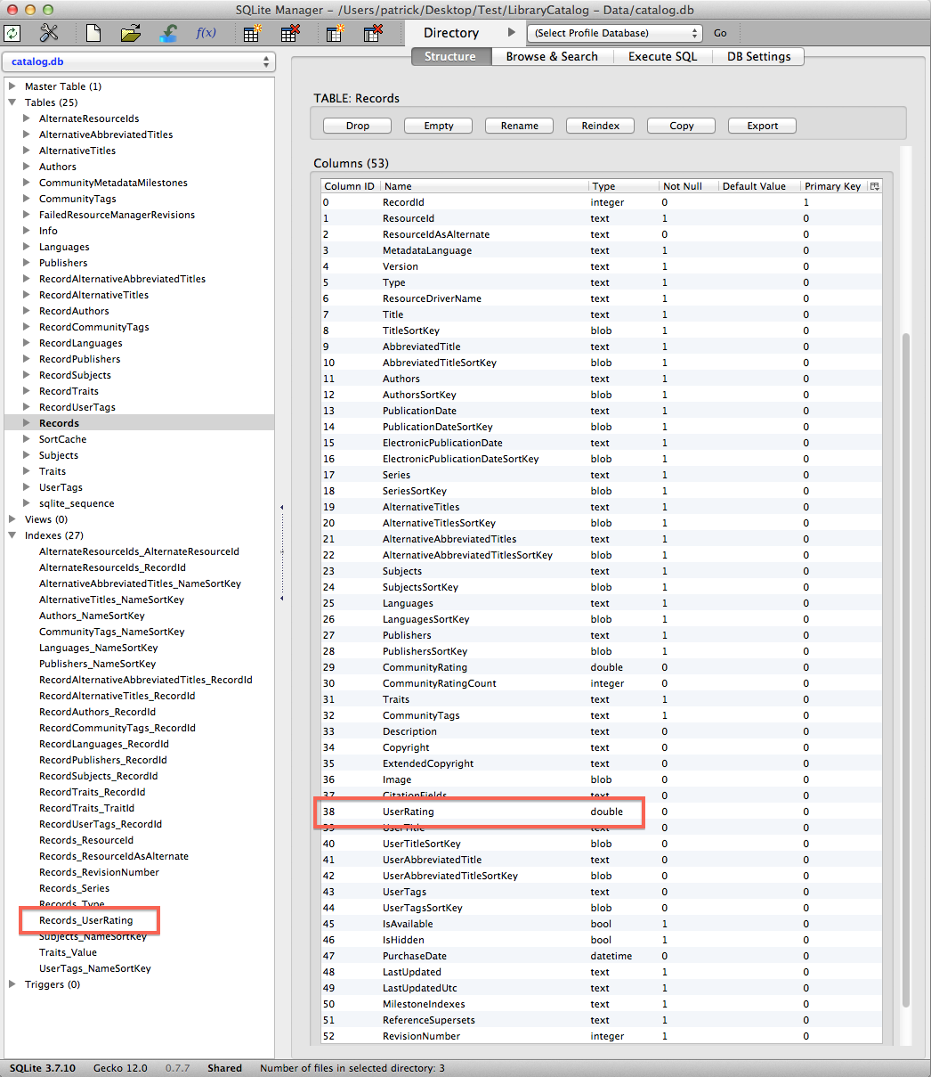Click the columns list vertical scrollbar
Image resolution: width=931 pixels, height=1077 pixels.
[x=906, y=671]
